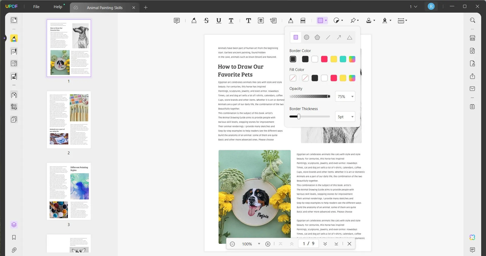Choose the triangle shape option
Screen dimensions: 486x256
click(x=349, y=37)
